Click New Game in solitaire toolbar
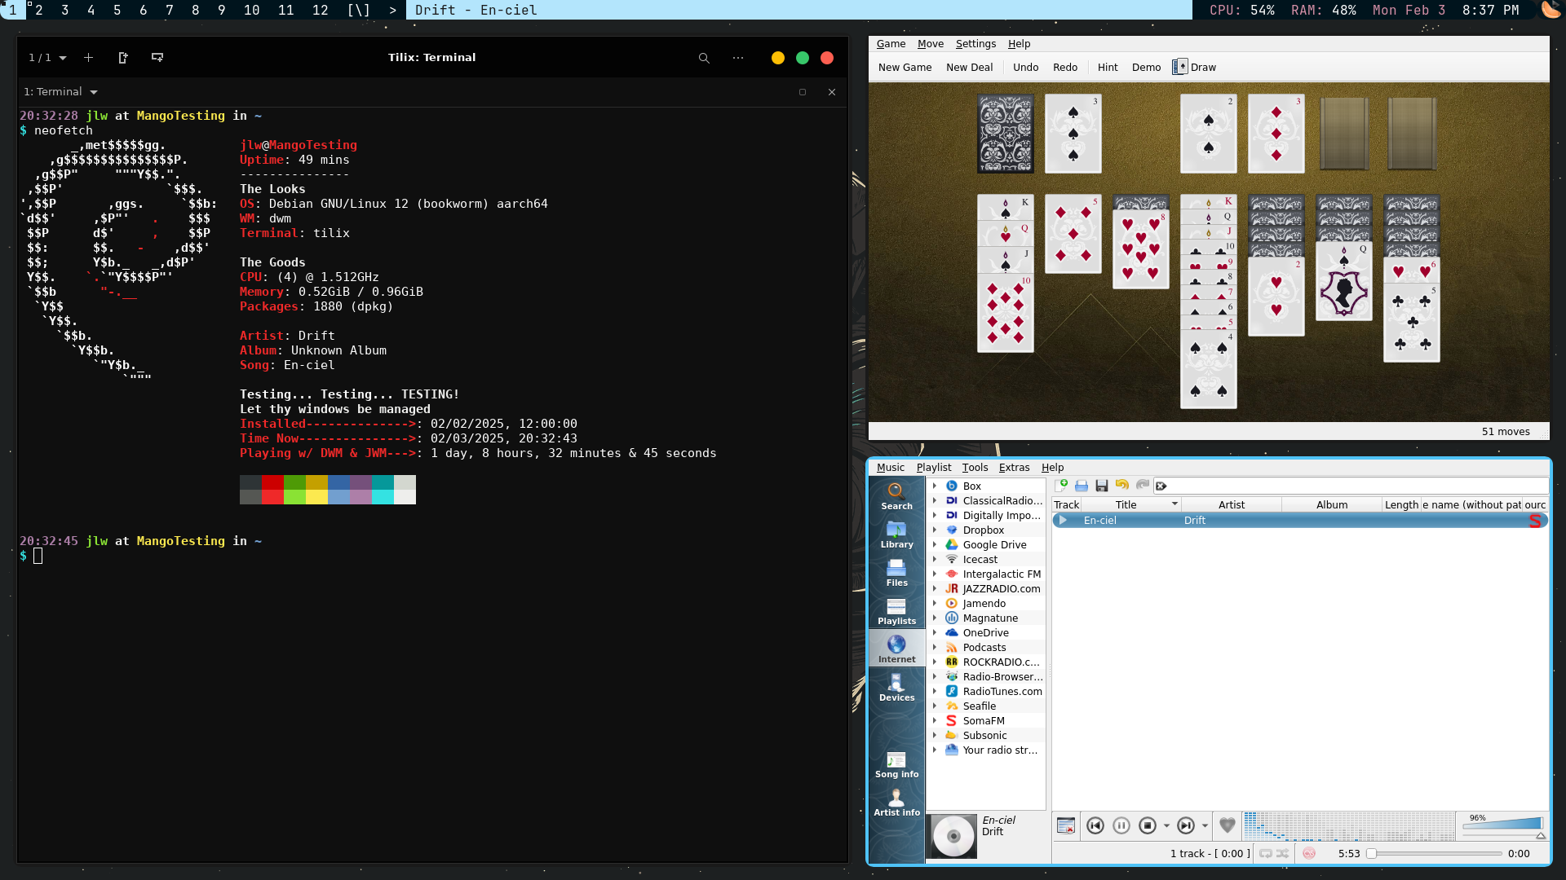 (x=905, y=68)
